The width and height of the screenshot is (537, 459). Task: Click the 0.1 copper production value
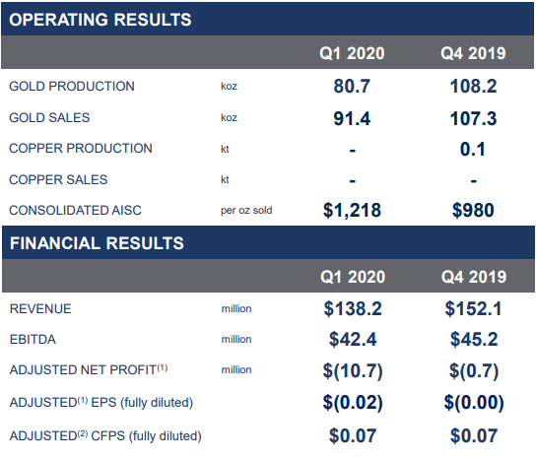pos(473,150)
